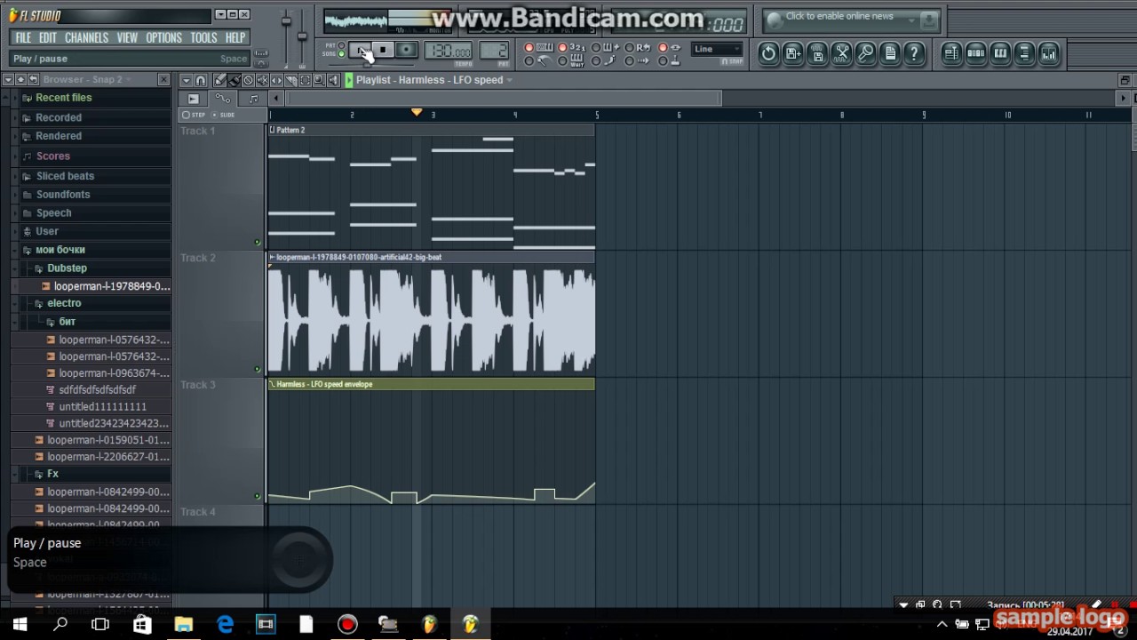The width and height of the screenshot is (1137, 640).
Task: Click the audio editor scissors icon
Action: pos(841,53)
